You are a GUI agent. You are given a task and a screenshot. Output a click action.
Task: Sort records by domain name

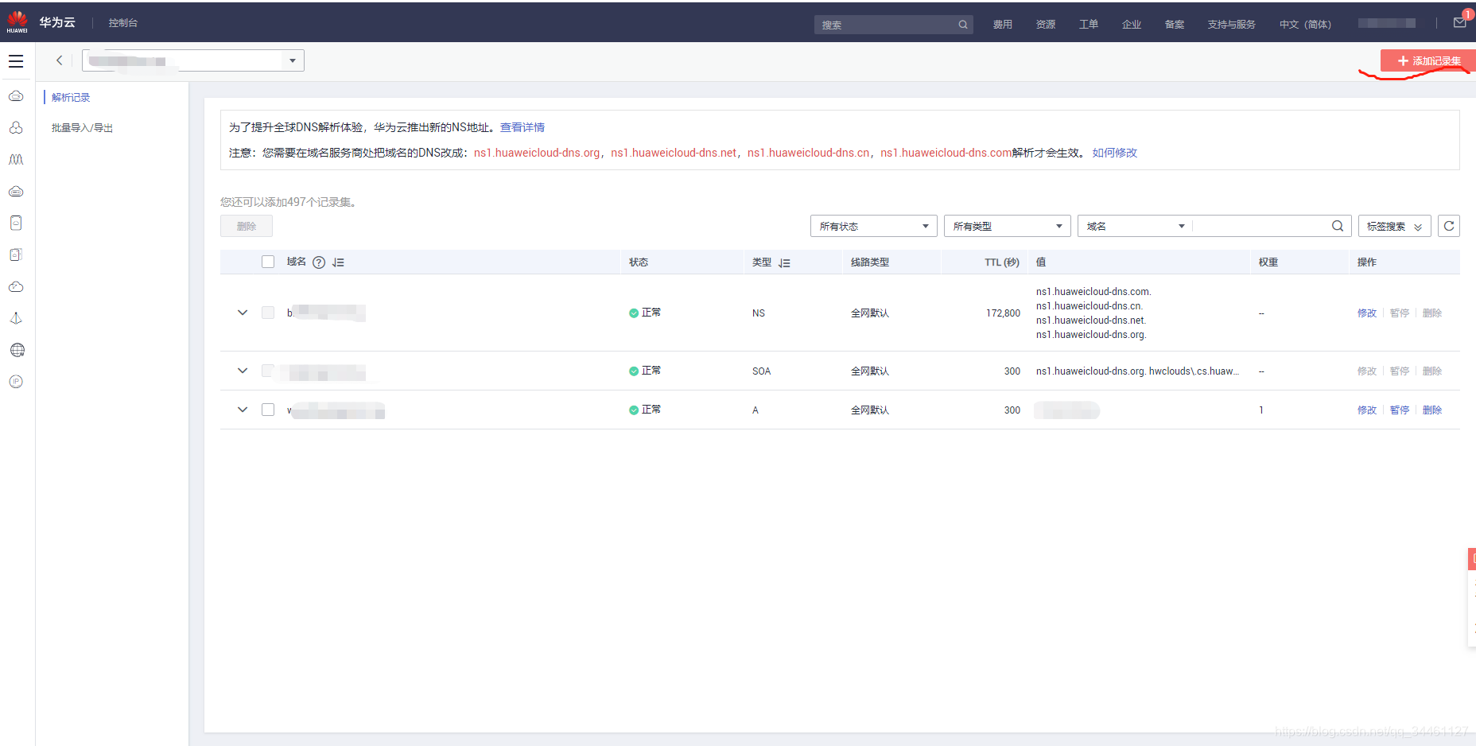pos(338,262)
